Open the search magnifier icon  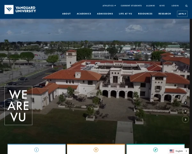click(186, 6)
